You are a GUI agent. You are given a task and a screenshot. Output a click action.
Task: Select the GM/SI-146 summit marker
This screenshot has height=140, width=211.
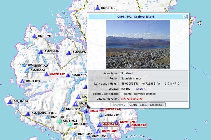click(10, 102)
